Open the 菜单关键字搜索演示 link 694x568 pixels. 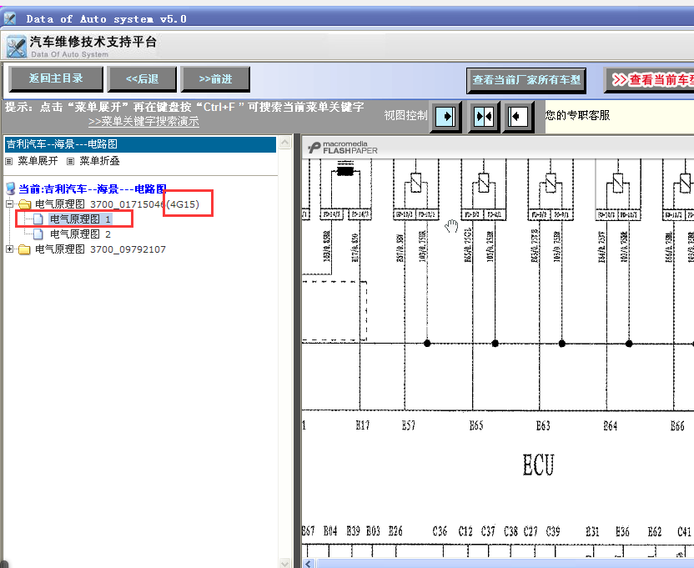[143, 121]
